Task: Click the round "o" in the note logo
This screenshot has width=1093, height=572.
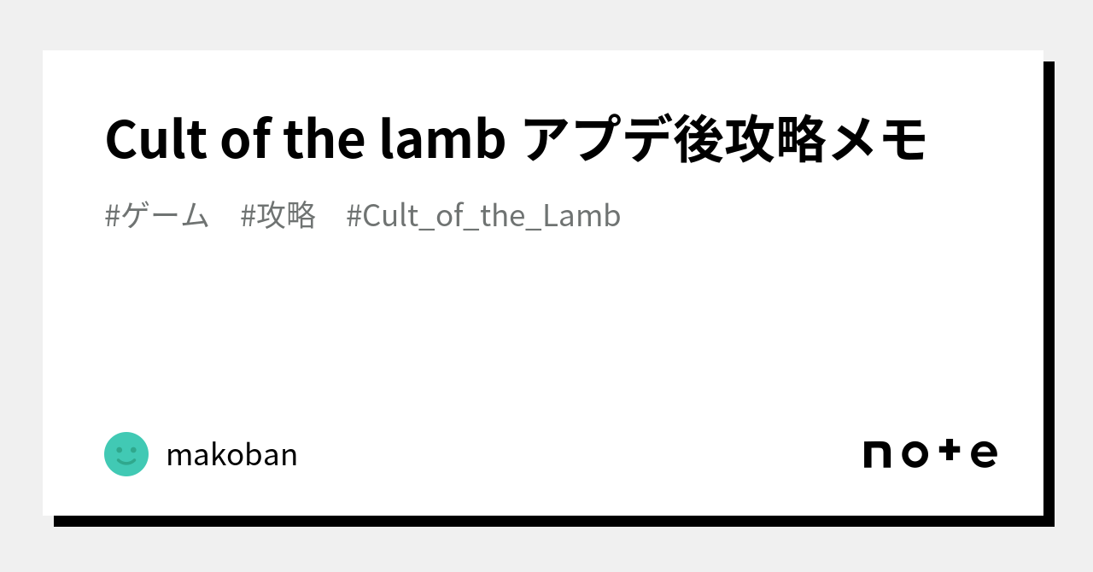Action: pyautogui.click(x=914, y=455)
